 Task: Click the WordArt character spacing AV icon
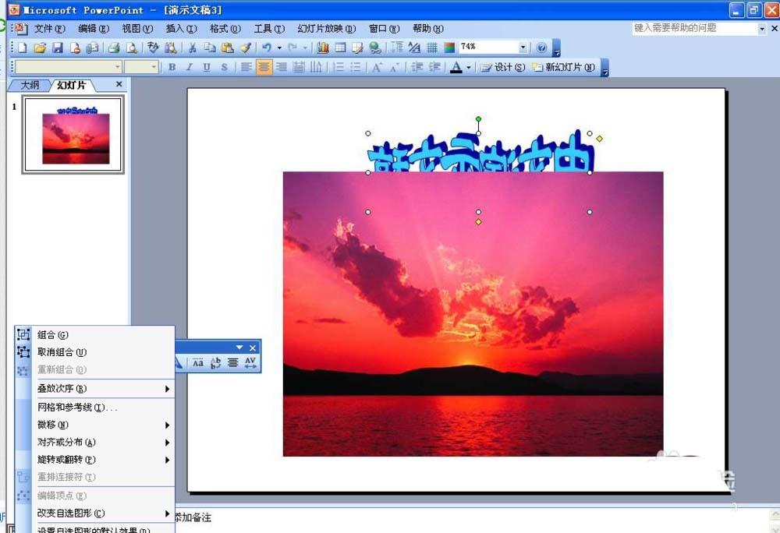coord(250,362)
